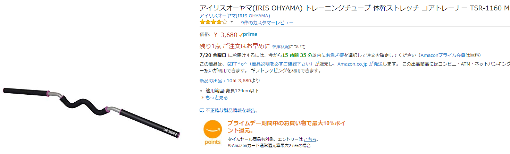Expand the もっと見る section
Viewport: 510px width, 154px height.
click(x=216, y=97)
